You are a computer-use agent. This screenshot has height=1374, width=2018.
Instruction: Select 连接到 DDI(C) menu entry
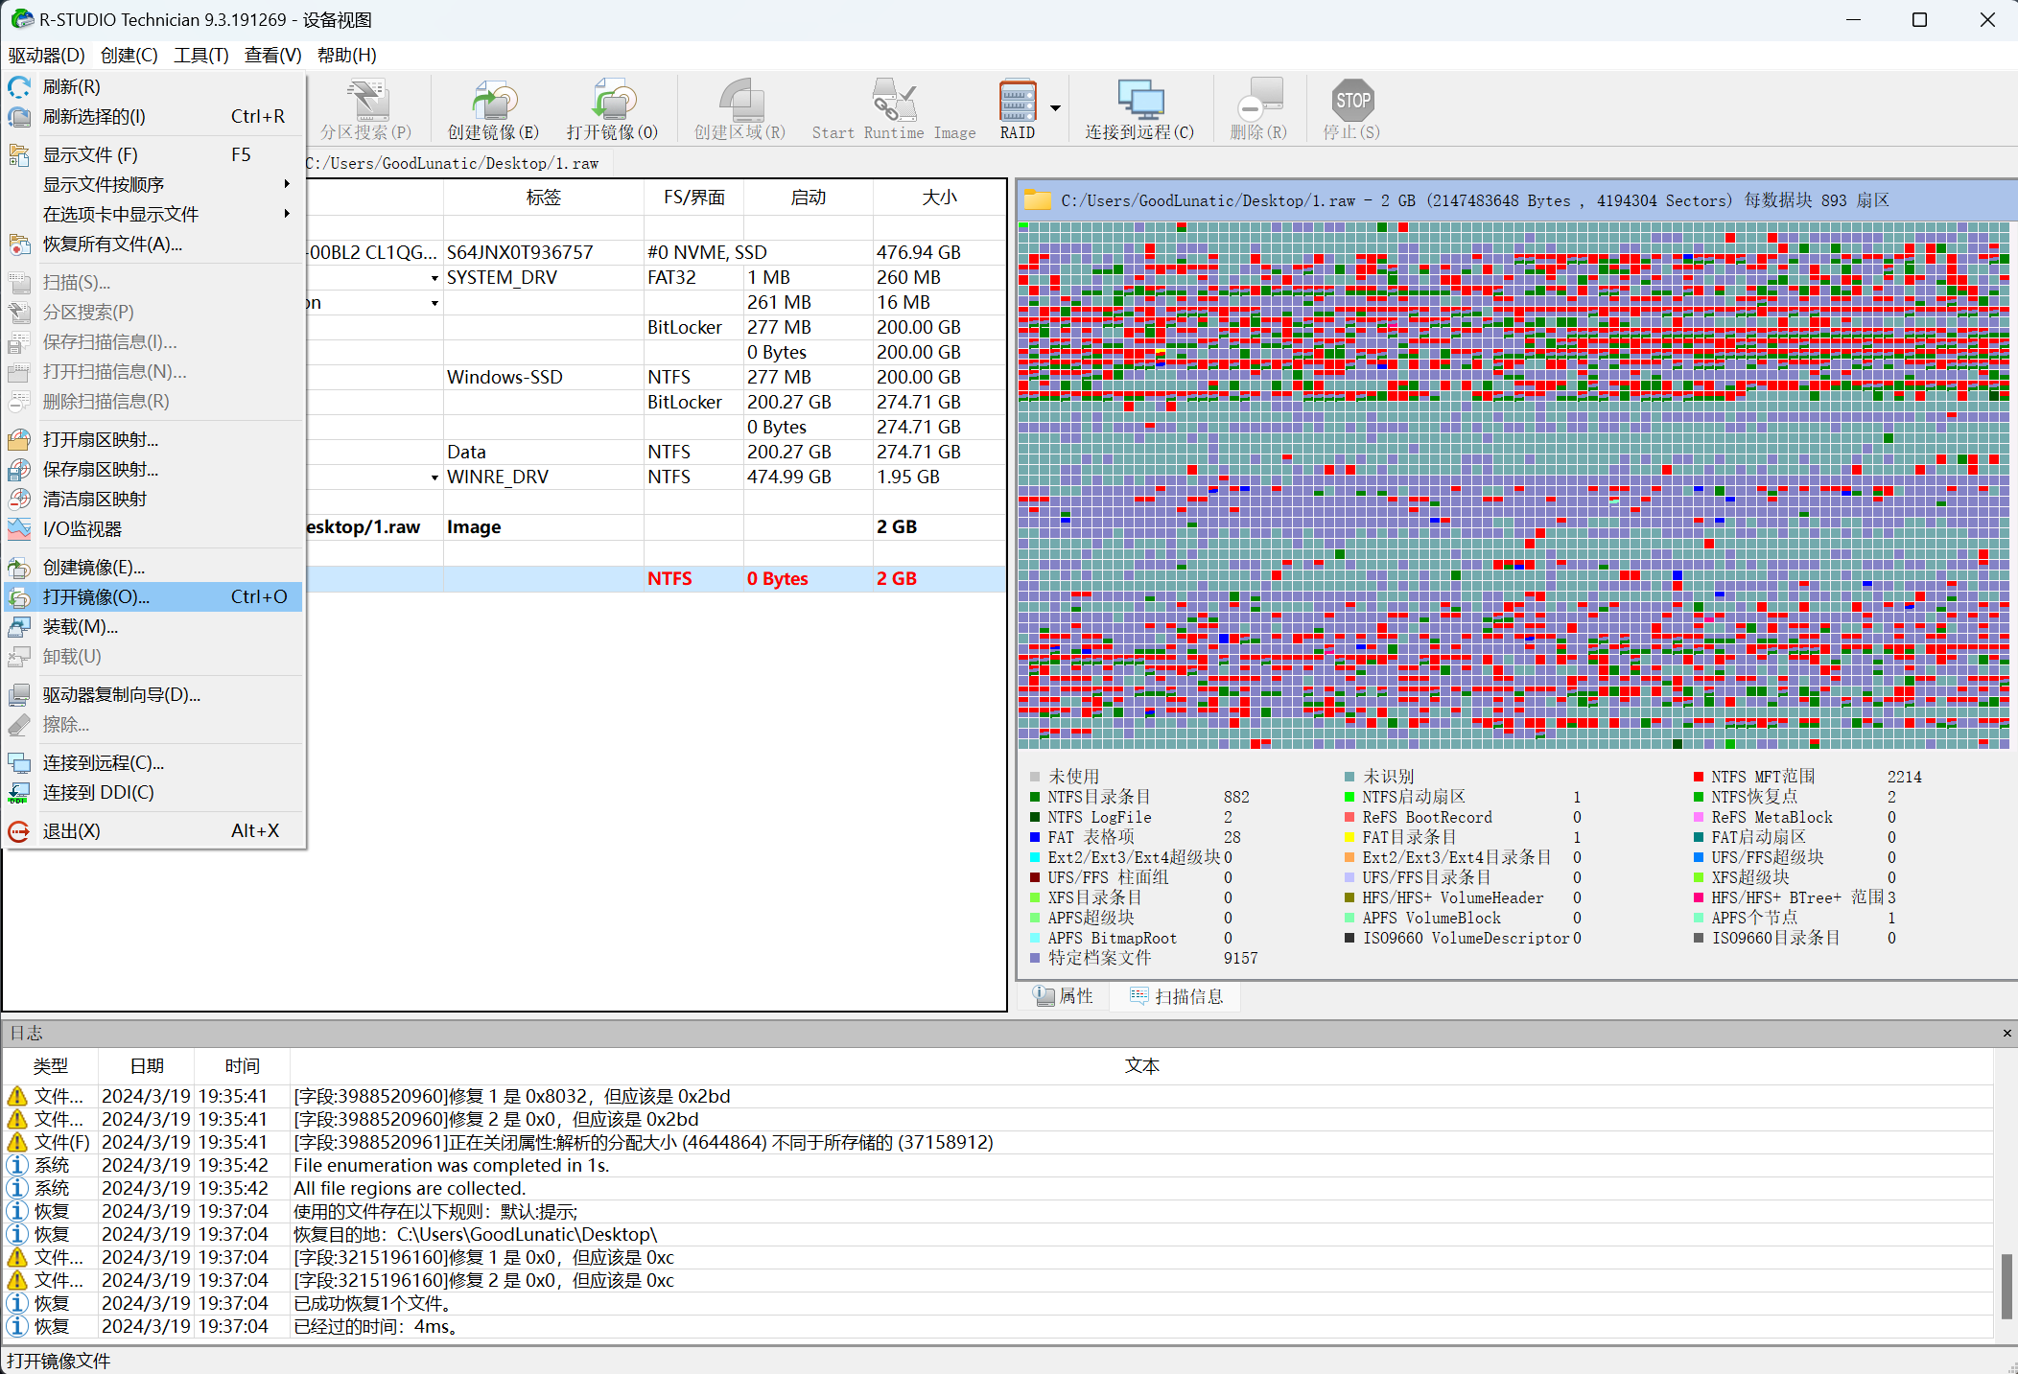coord(153,792)
